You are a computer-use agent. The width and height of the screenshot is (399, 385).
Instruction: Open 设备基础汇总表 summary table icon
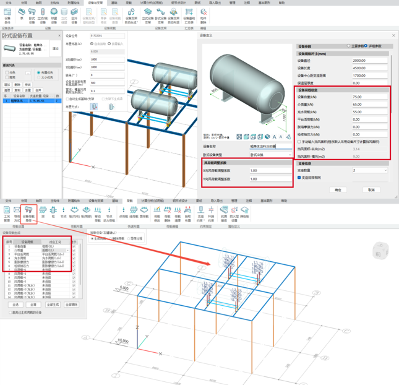(x=189, y=13)
